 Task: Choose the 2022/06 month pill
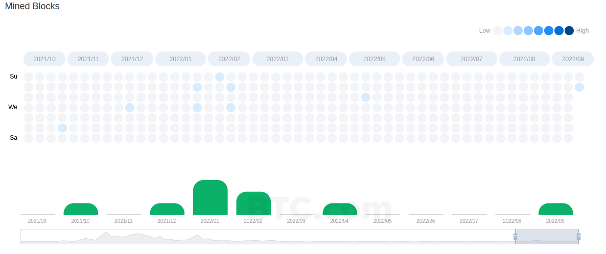(423, 59)
